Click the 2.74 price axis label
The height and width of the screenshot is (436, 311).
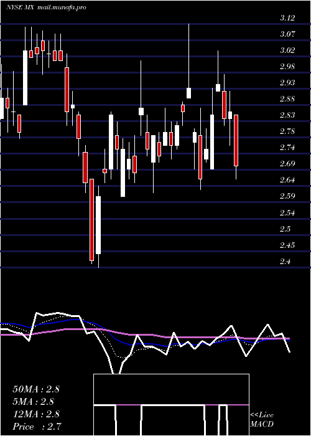click(x=287, y=148)
